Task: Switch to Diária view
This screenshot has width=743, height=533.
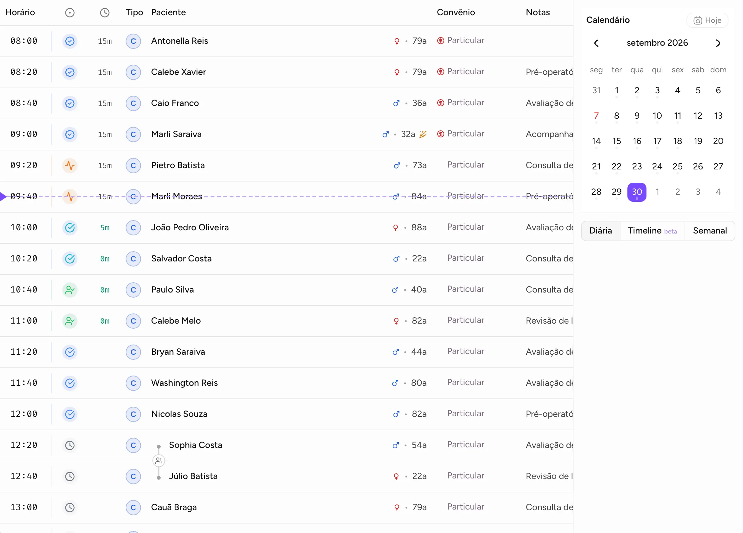Action: pos(601,231)
